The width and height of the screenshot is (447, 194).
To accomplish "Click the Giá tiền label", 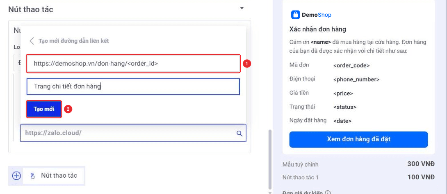I will [299, 93].
